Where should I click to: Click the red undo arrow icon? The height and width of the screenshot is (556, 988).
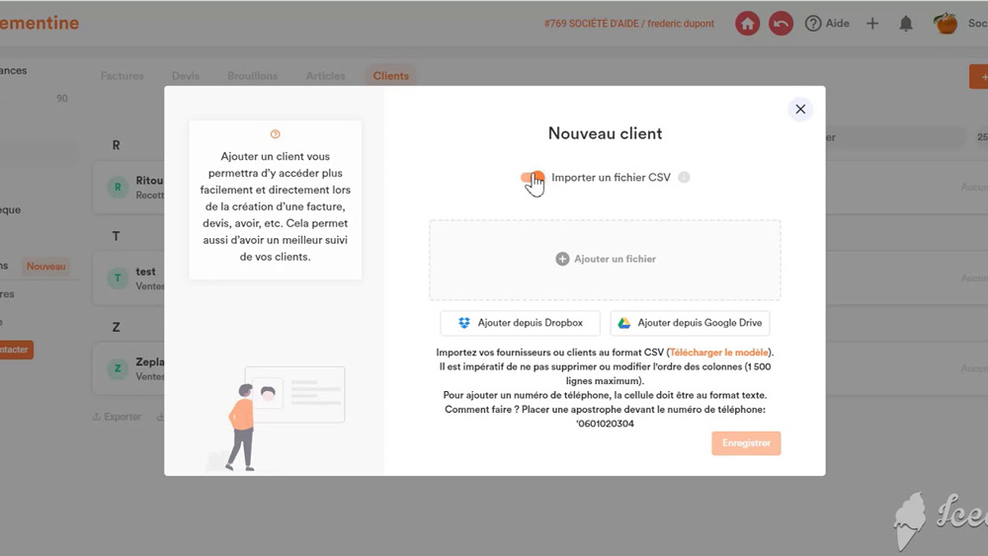tap(781, 24)
